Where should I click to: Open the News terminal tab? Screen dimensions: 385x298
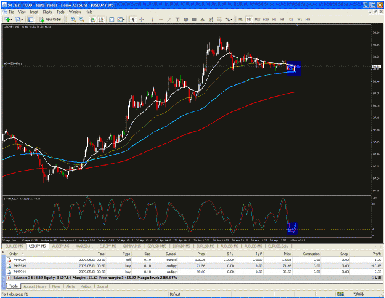[56, 286]
